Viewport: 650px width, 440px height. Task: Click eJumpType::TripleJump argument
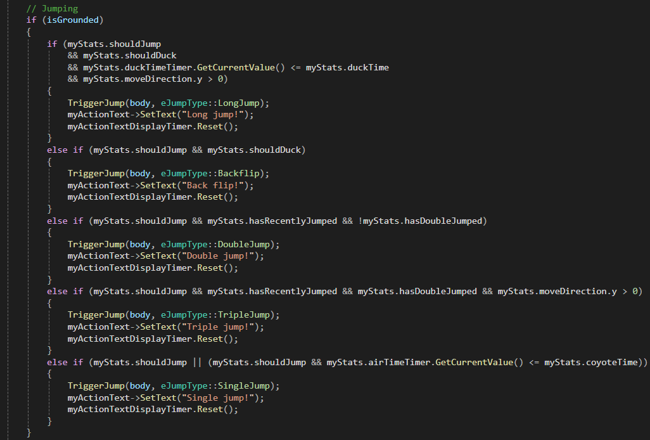[215, 314]
